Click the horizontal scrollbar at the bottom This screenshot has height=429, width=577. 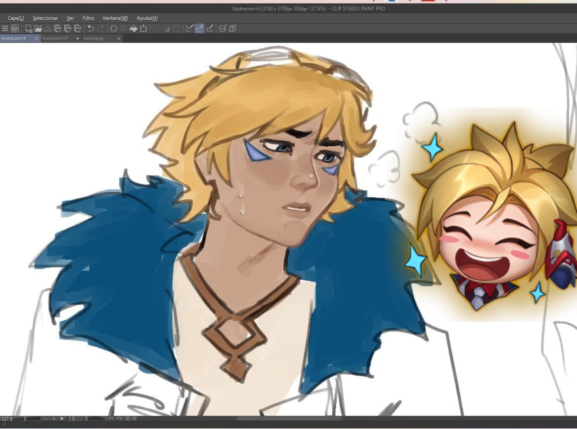tap(289, 418)
